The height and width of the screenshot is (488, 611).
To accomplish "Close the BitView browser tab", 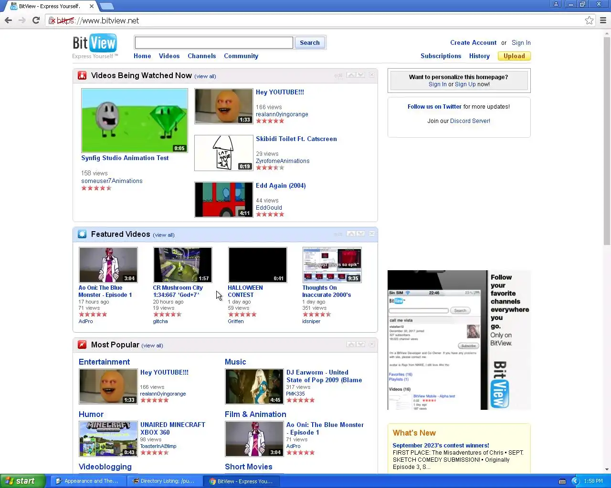I will 91,6.
